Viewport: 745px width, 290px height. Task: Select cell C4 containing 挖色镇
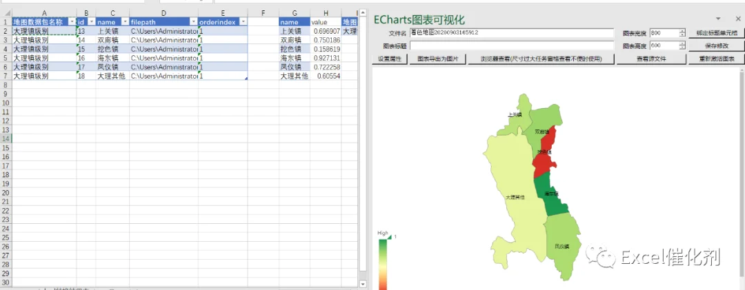tap(112, 49)
